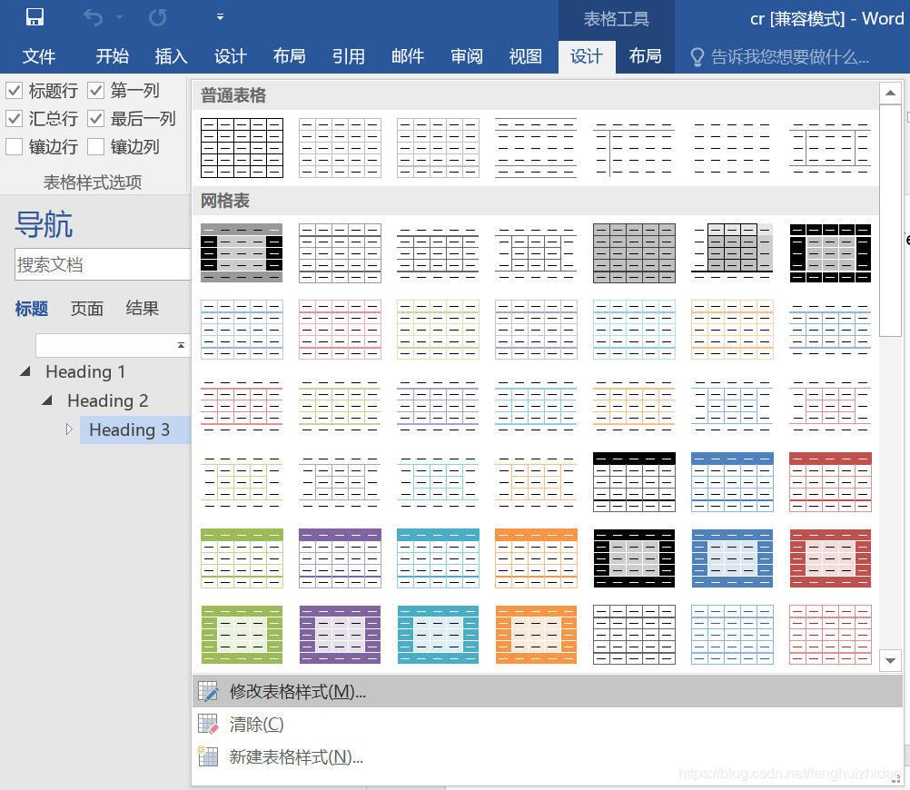Click the Redo icon
This screenshot has height=790, width=910.
[156, 15]
